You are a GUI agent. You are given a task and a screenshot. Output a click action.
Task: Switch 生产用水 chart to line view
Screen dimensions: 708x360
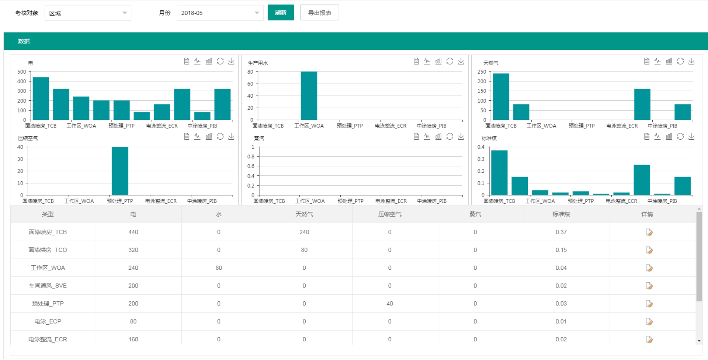tap(427, 61)
